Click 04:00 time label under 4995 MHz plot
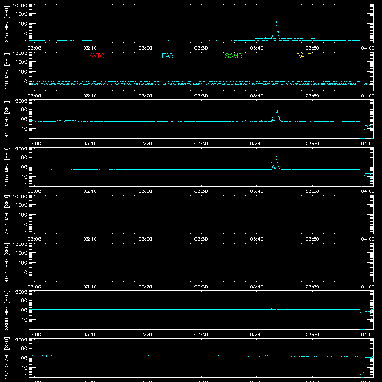The height and width of the screenshot is (382, 382). point(368,287)
